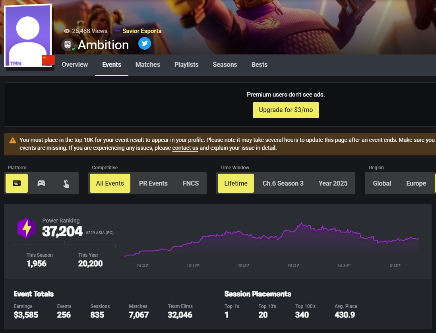Image resolution: width=436 pixels, height=333 pixels.
Task: Click This Year value 20,200
Action: pyautogui.click(x=90, y=263)
